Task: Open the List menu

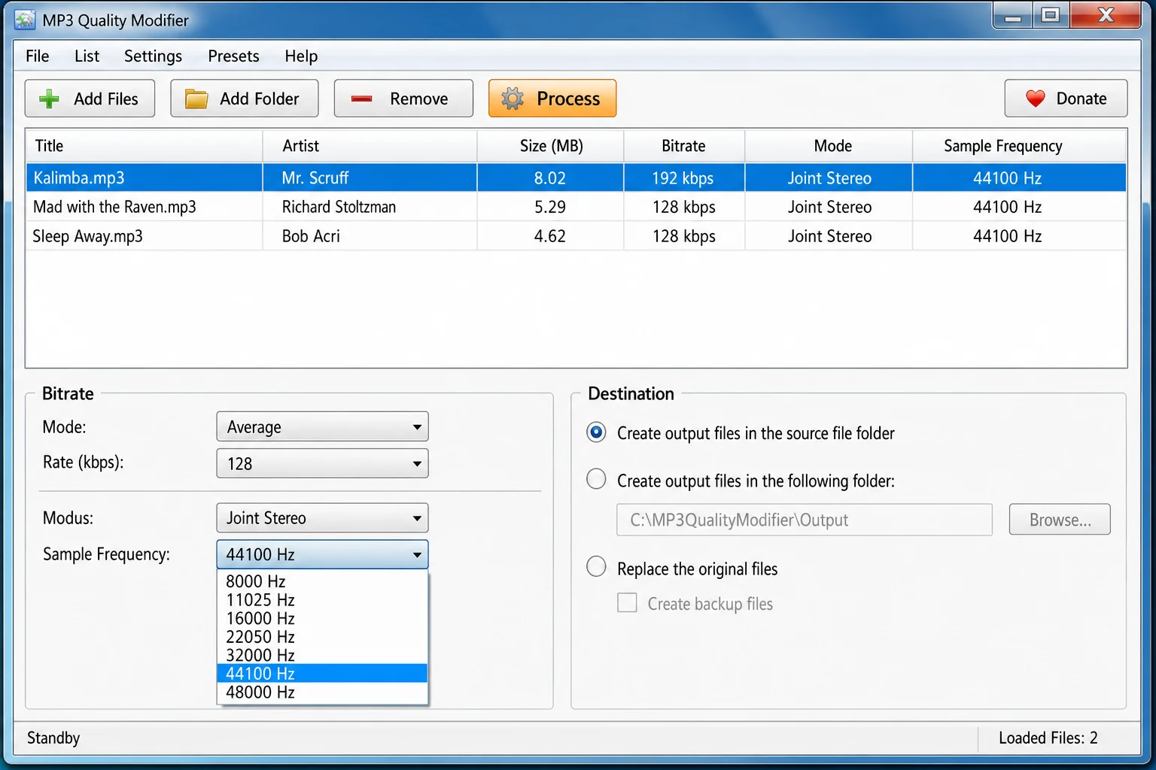Action: (87, 56)
